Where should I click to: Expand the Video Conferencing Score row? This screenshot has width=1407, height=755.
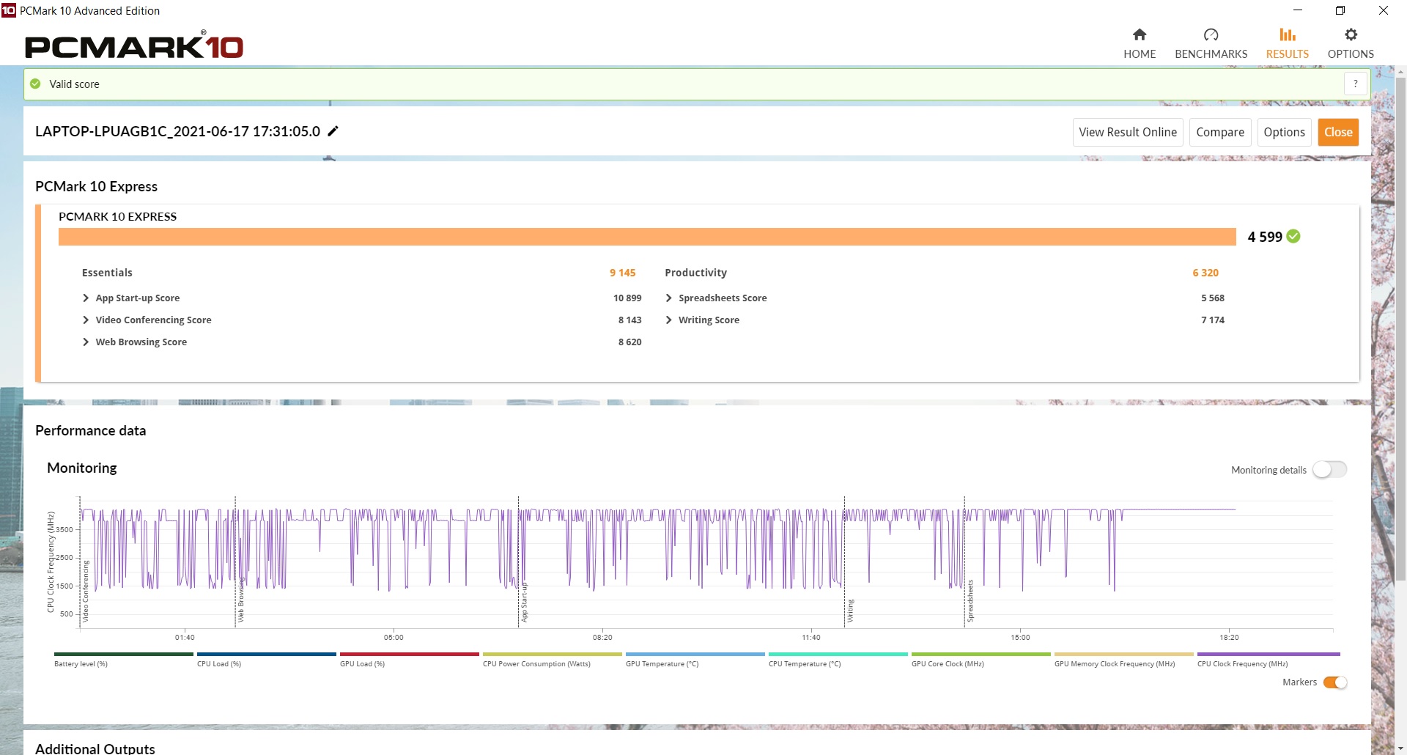pos(86,320)
